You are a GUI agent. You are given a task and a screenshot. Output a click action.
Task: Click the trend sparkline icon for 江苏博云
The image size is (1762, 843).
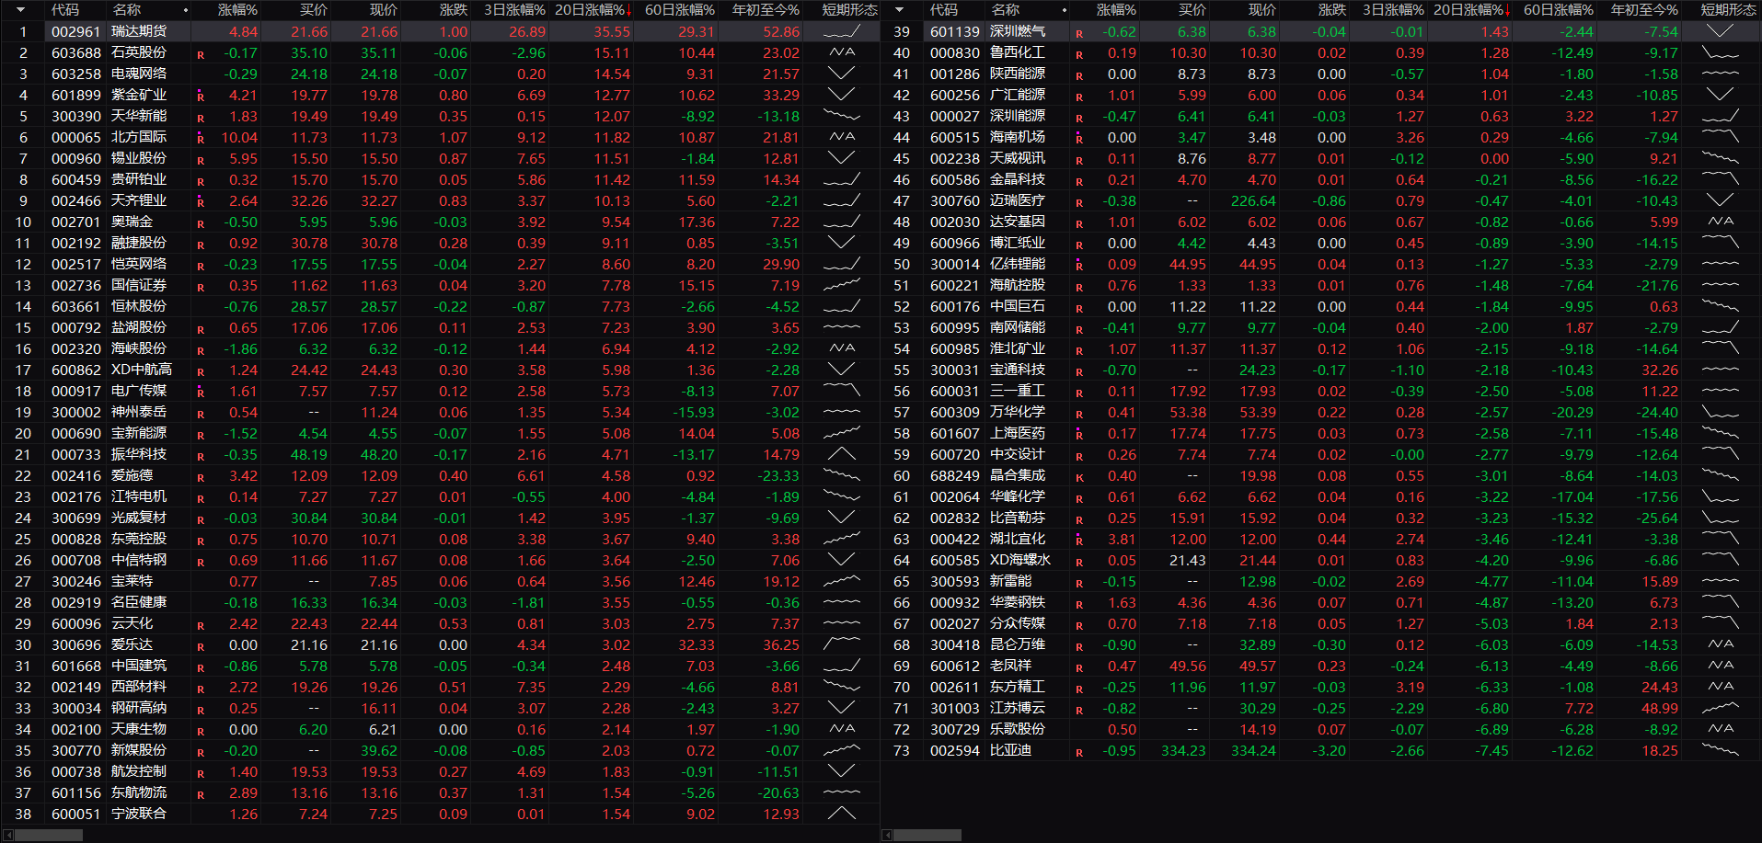[x=1719, y=708]
